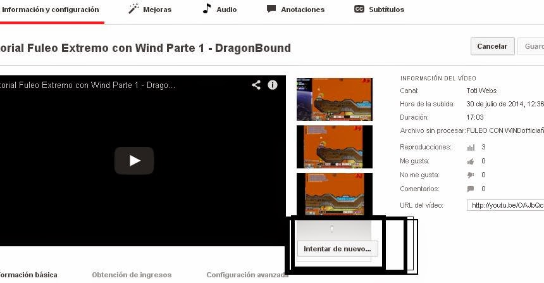This screenshot has height=283, width=544.
Task: Switch to the Audio tab
Action: point(219,9)
